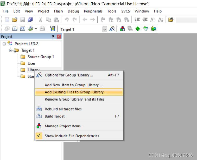
Task: Toggle the Insert Bookmark flag icon
Action: [103, 20]
